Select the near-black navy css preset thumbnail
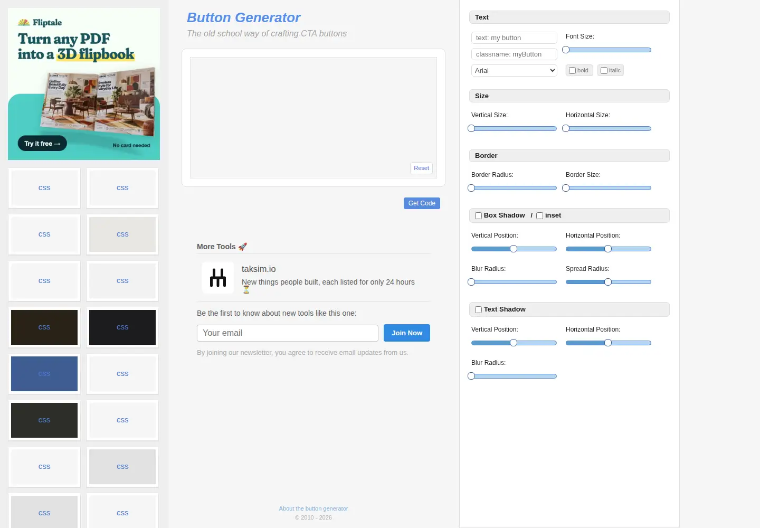The height and width of the screenshot is (528, 760). point(122,327)
